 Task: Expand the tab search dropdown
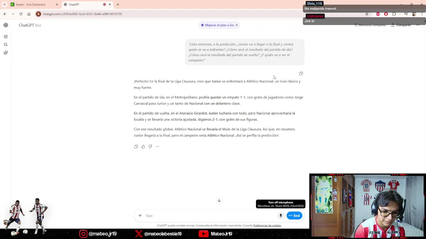(x=4, y=5)
